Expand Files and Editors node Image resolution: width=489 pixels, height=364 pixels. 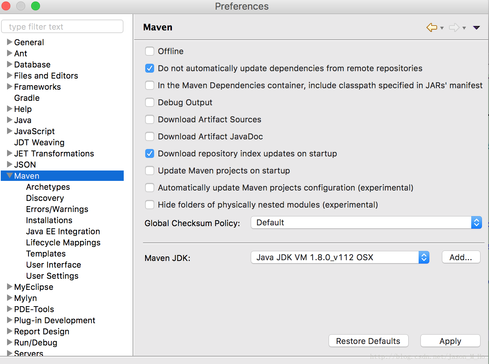pos(10,75)
